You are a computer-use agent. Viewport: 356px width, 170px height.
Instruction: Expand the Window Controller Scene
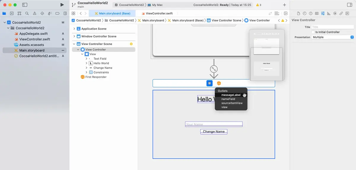coord(74,36)
